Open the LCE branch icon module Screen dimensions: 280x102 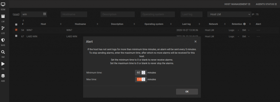click(3, 30)
